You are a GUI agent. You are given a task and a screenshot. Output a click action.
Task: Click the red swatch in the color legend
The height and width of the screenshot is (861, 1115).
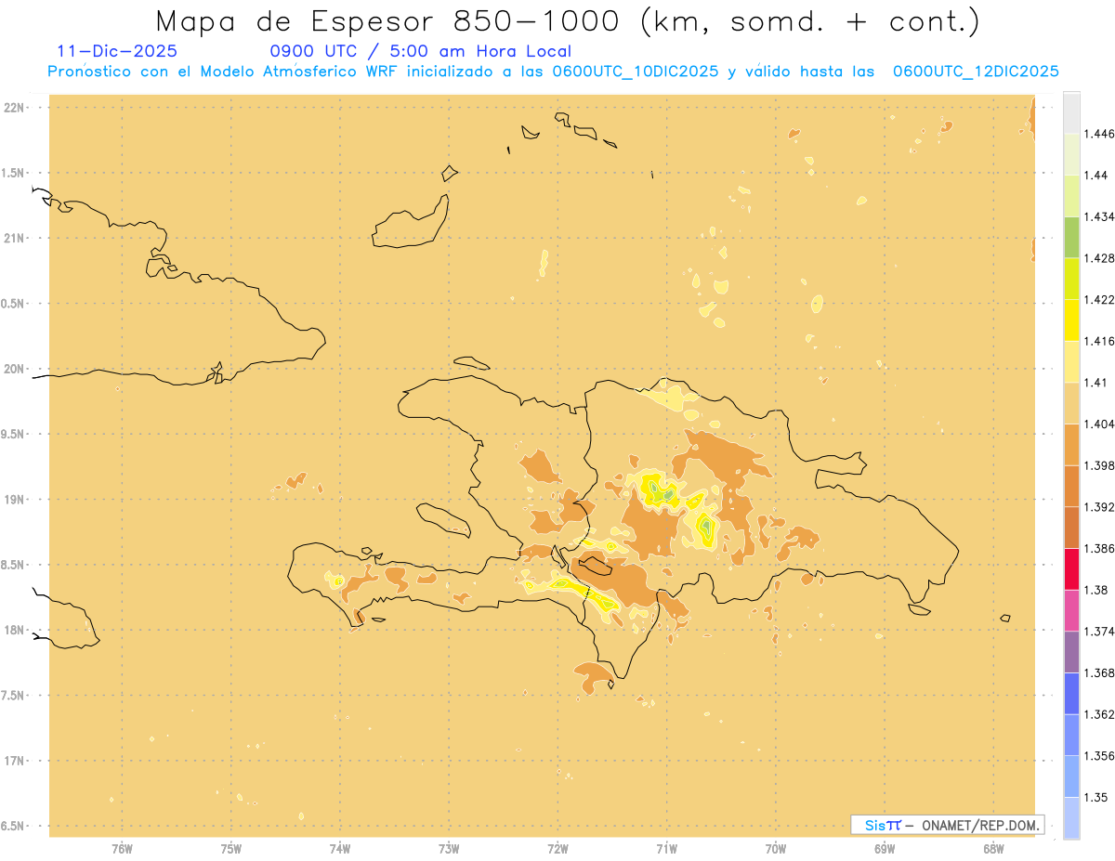[1071, 568]
